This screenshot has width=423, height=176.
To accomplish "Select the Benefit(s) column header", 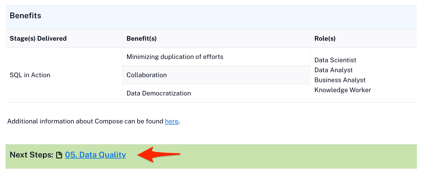I will pos(141,38).
